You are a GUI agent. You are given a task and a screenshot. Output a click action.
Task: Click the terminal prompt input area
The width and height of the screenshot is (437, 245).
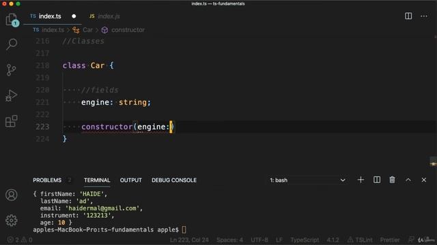click(184, 230)
